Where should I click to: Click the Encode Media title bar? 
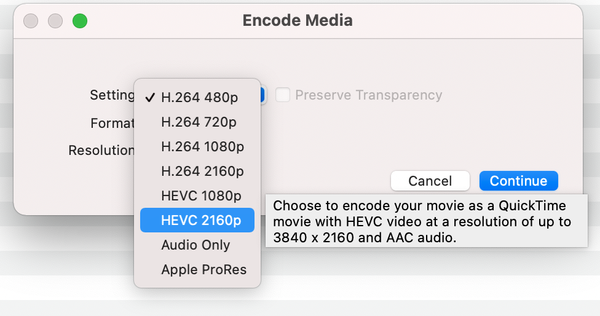pyautogui.click(x=298, y=20)
